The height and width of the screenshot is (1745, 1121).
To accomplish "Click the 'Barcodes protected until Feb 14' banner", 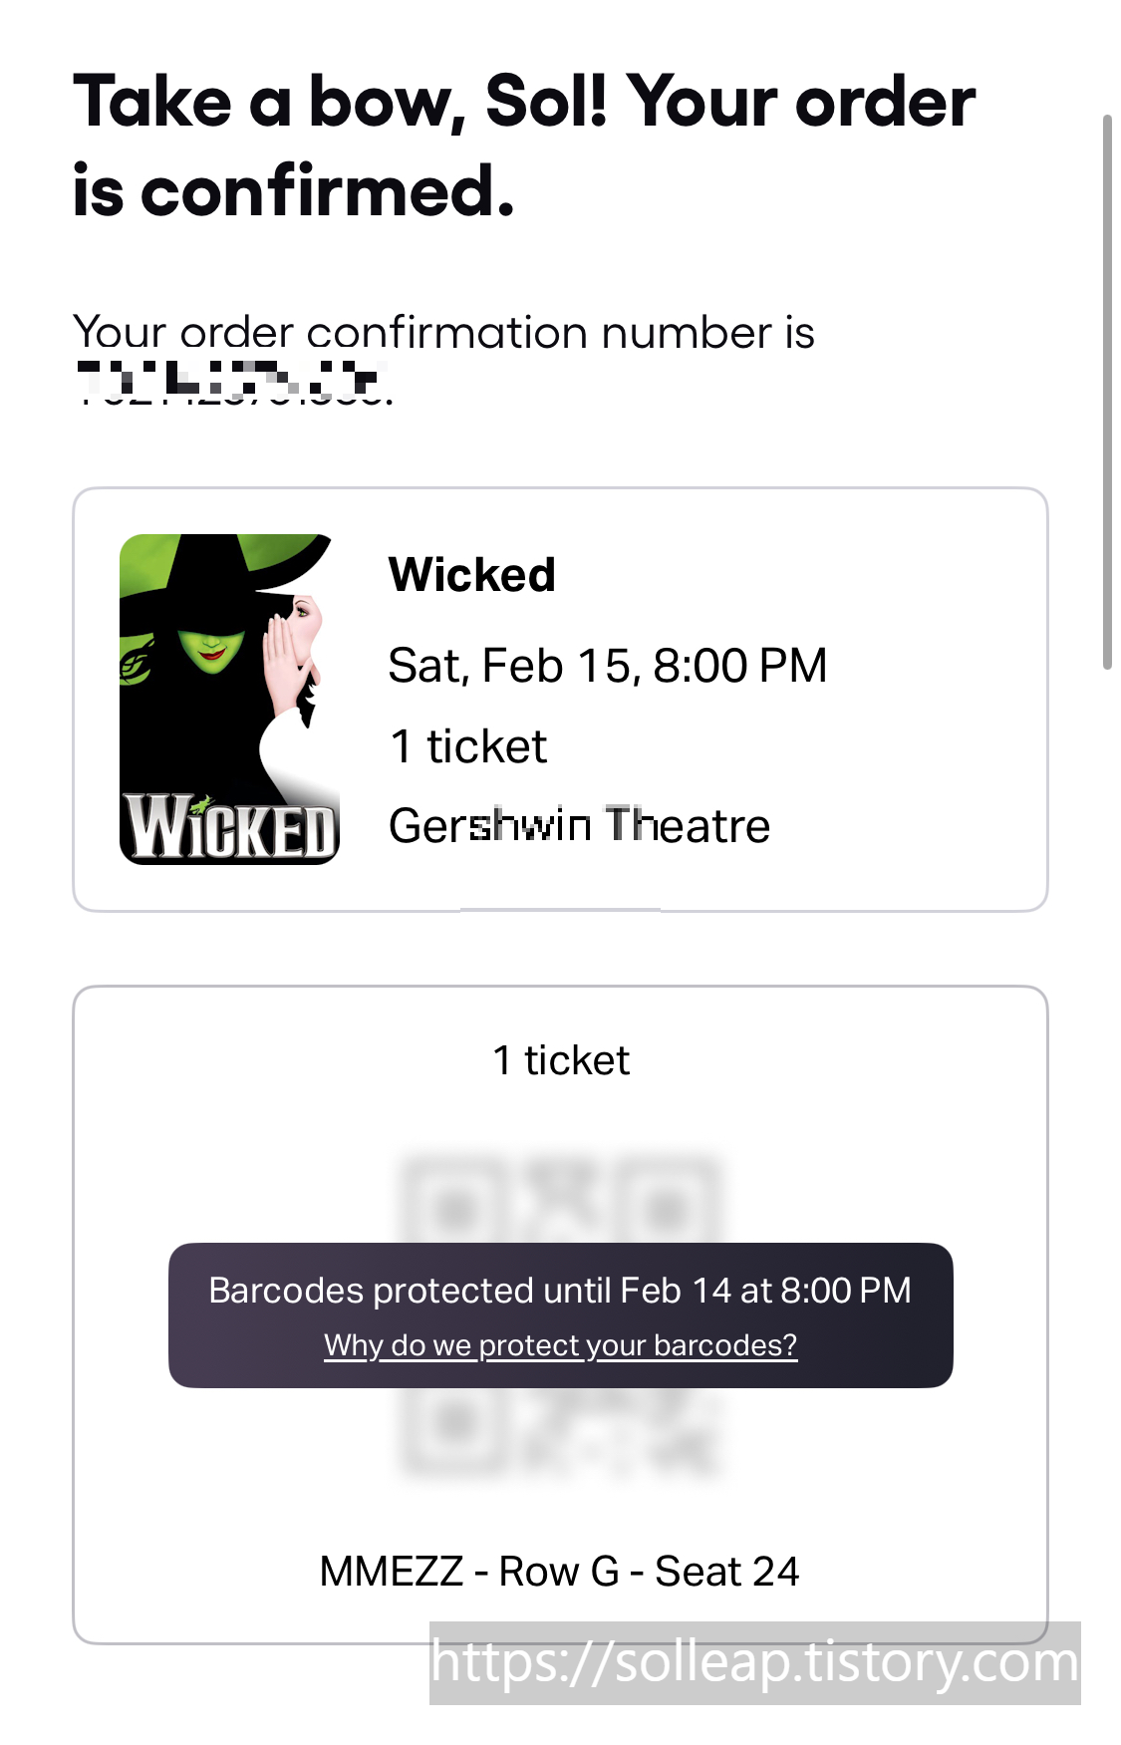I will [560, 1314].
